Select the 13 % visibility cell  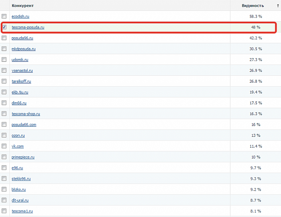click(x=256, y=135)
